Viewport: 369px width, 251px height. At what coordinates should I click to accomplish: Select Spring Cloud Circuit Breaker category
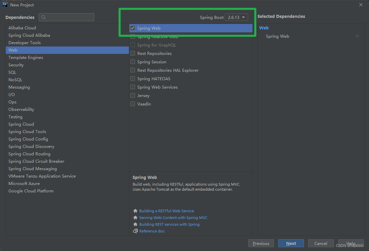point(67,161)
